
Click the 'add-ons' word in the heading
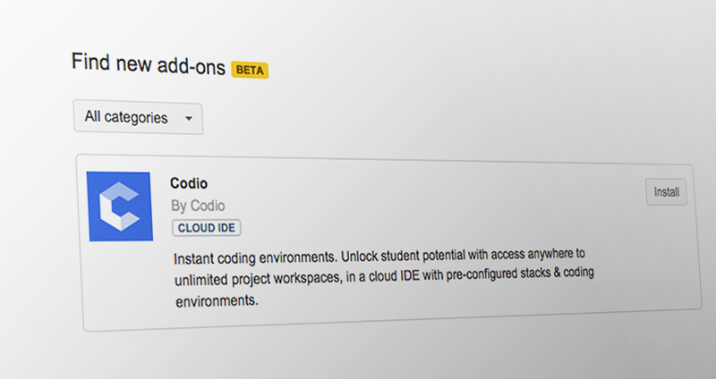193,64
